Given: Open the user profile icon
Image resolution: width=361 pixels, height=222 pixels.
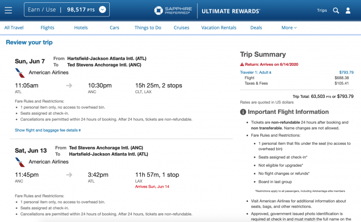Looking at the screenshot, I should pyautogui.click(x=348, y=10).
